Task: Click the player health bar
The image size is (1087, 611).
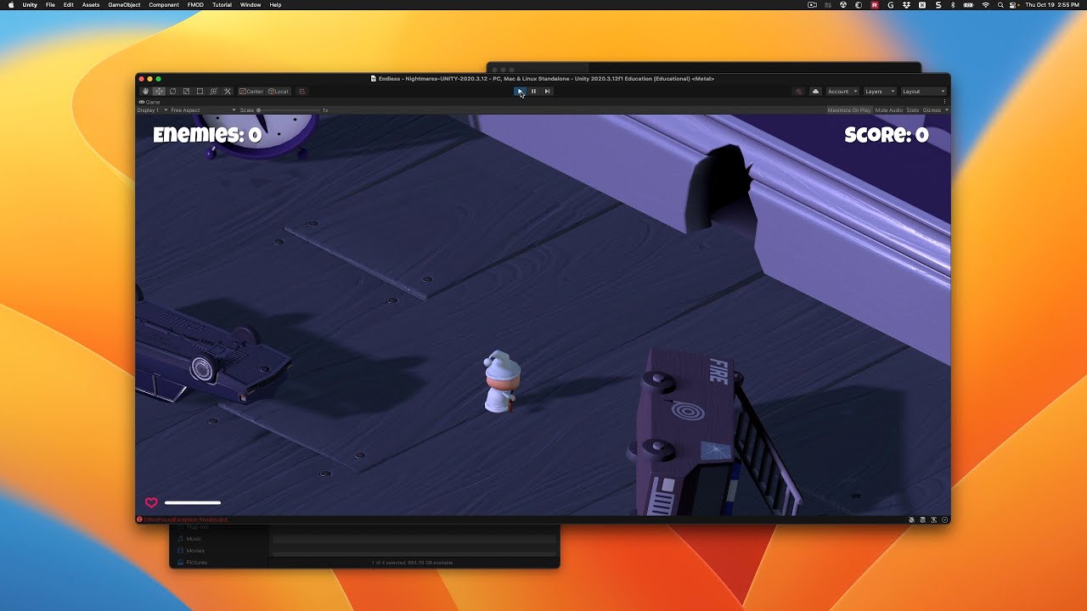Action: [193, 503]
